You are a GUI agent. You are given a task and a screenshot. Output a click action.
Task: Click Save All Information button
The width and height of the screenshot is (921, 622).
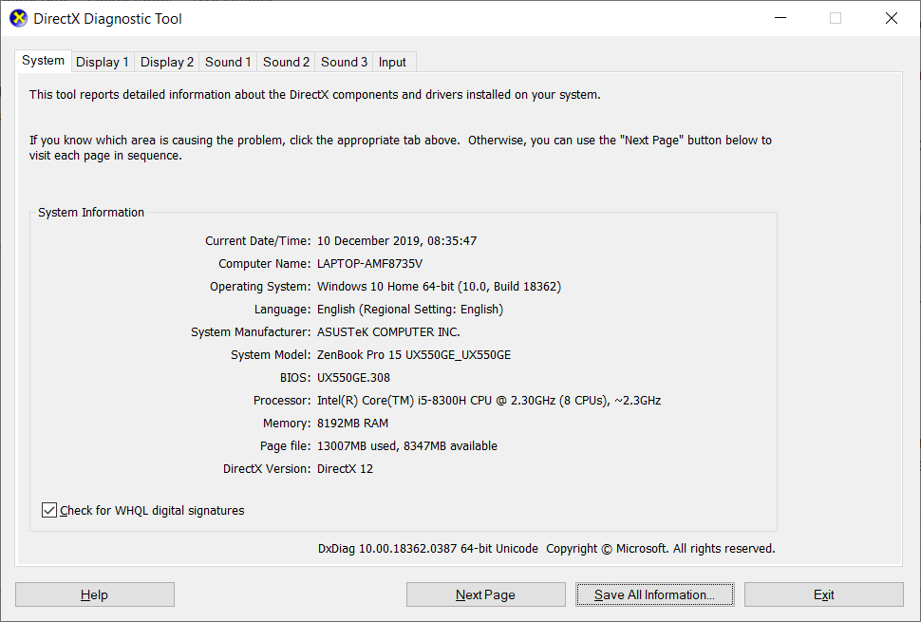click(x=655, y=594)
